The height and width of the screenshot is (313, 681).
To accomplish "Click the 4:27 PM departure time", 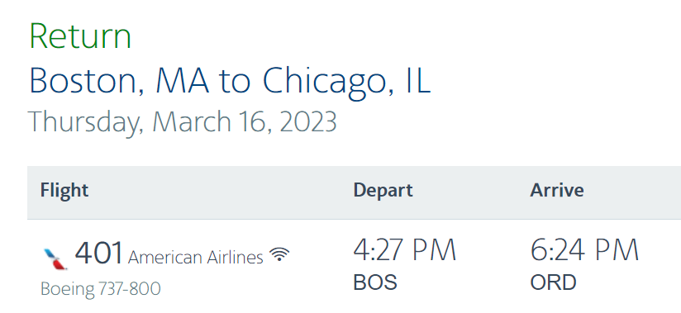I will click(x=405, y=250).
